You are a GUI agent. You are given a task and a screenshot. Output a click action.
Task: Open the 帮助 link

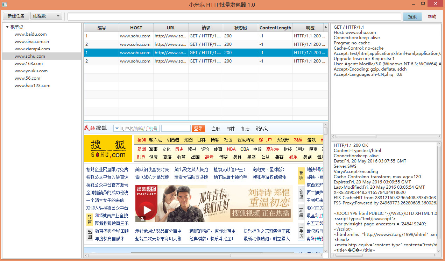(x=432, y=16)
